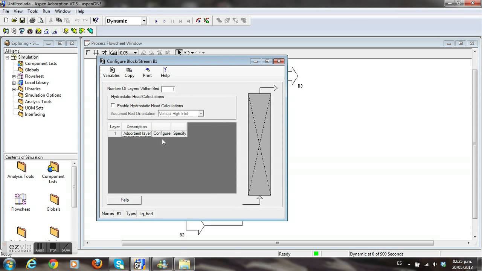Viewport: 482px width, 271px height.
Task: Open Skype from the taskbar
Action: [119, 264]
